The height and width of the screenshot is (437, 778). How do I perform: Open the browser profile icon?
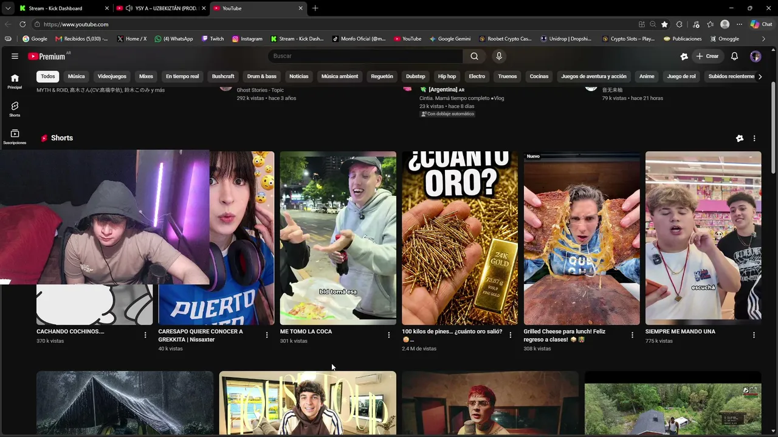725,24
